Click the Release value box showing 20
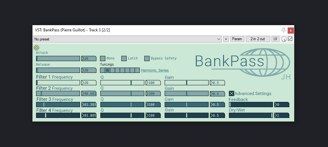This screenshot has height=147, width=328. [x=89, y=70]
